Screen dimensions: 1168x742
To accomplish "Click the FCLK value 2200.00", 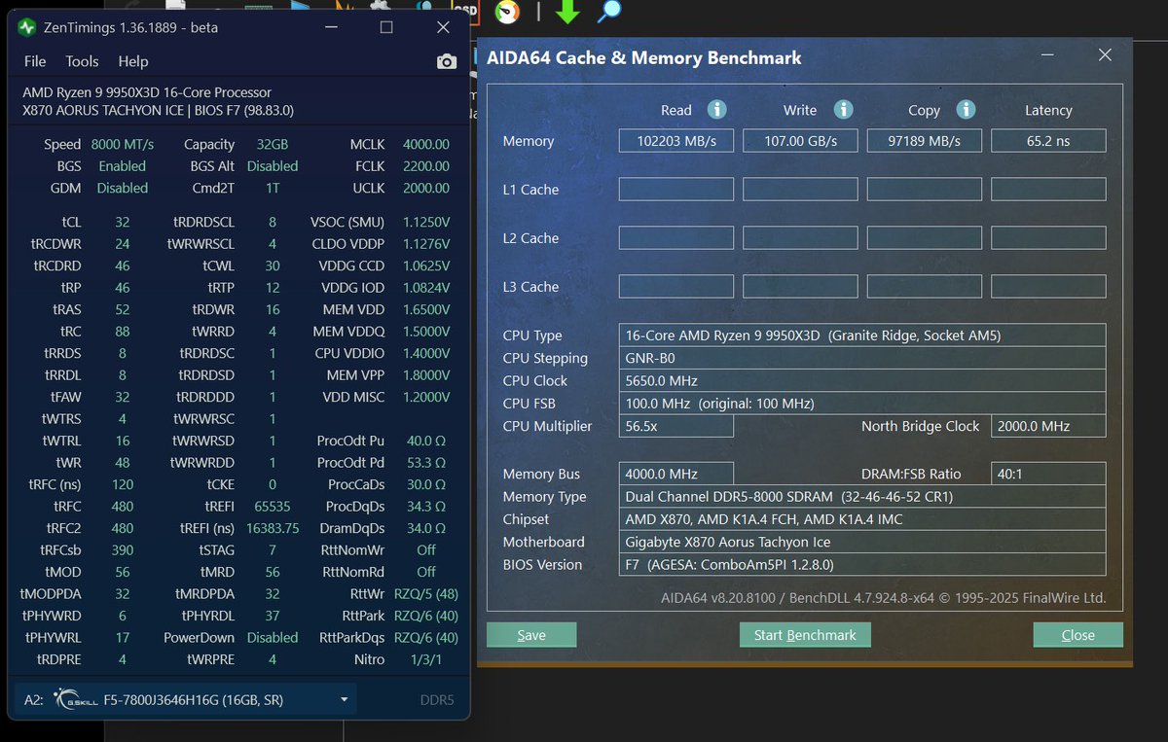I will 426,166.
